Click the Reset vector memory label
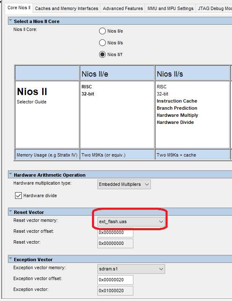The width and height of the screenshot is (232, 301). 36,220
